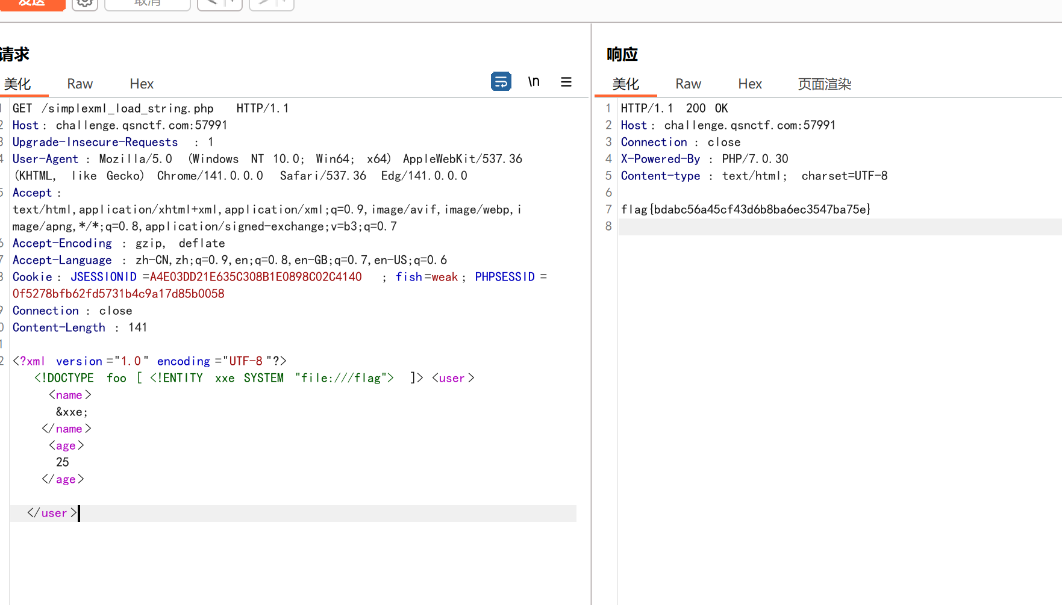
Task: Toggle the \n non-printable characters display
Action: (x=534, y=82)
